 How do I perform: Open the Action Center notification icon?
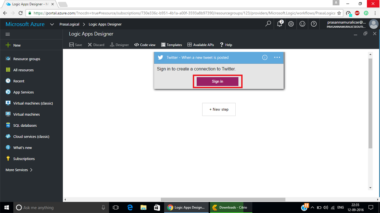coord(371,207)
